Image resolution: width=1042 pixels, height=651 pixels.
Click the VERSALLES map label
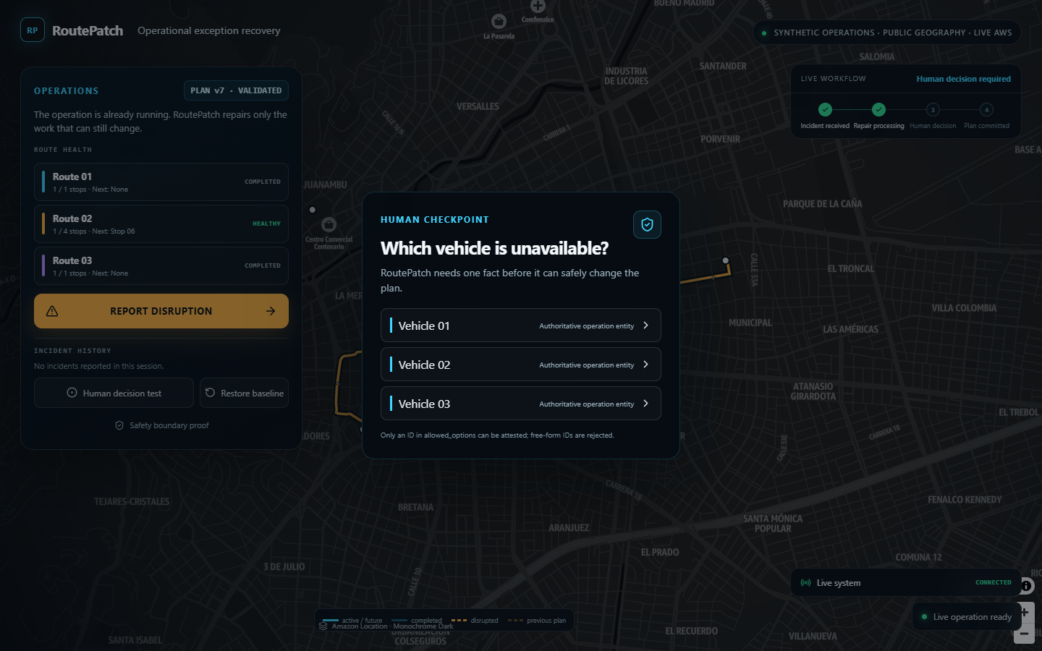478,106
